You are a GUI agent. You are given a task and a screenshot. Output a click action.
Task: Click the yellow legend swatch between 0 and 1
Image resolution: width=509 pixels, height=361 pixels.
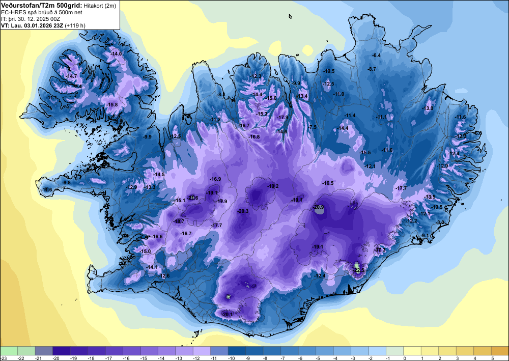tap(412, 351)
